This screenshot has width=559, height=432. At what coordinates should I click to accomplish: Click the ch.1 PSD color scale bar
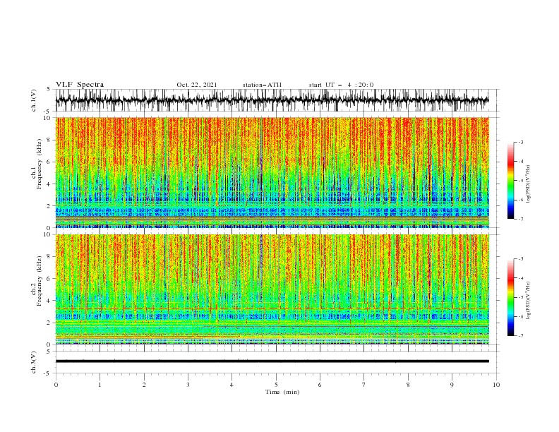[x=510, y=181]
